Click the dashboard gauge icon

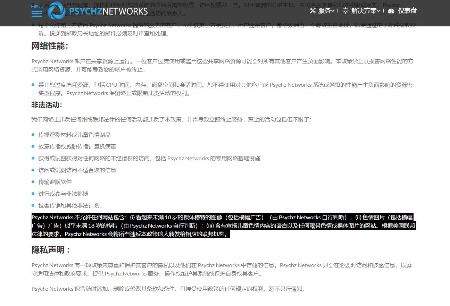(391, 11)
